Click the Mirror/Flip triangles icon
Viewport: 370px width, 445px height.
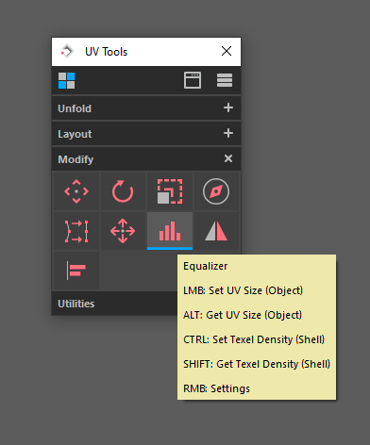[x=216, y=231]
